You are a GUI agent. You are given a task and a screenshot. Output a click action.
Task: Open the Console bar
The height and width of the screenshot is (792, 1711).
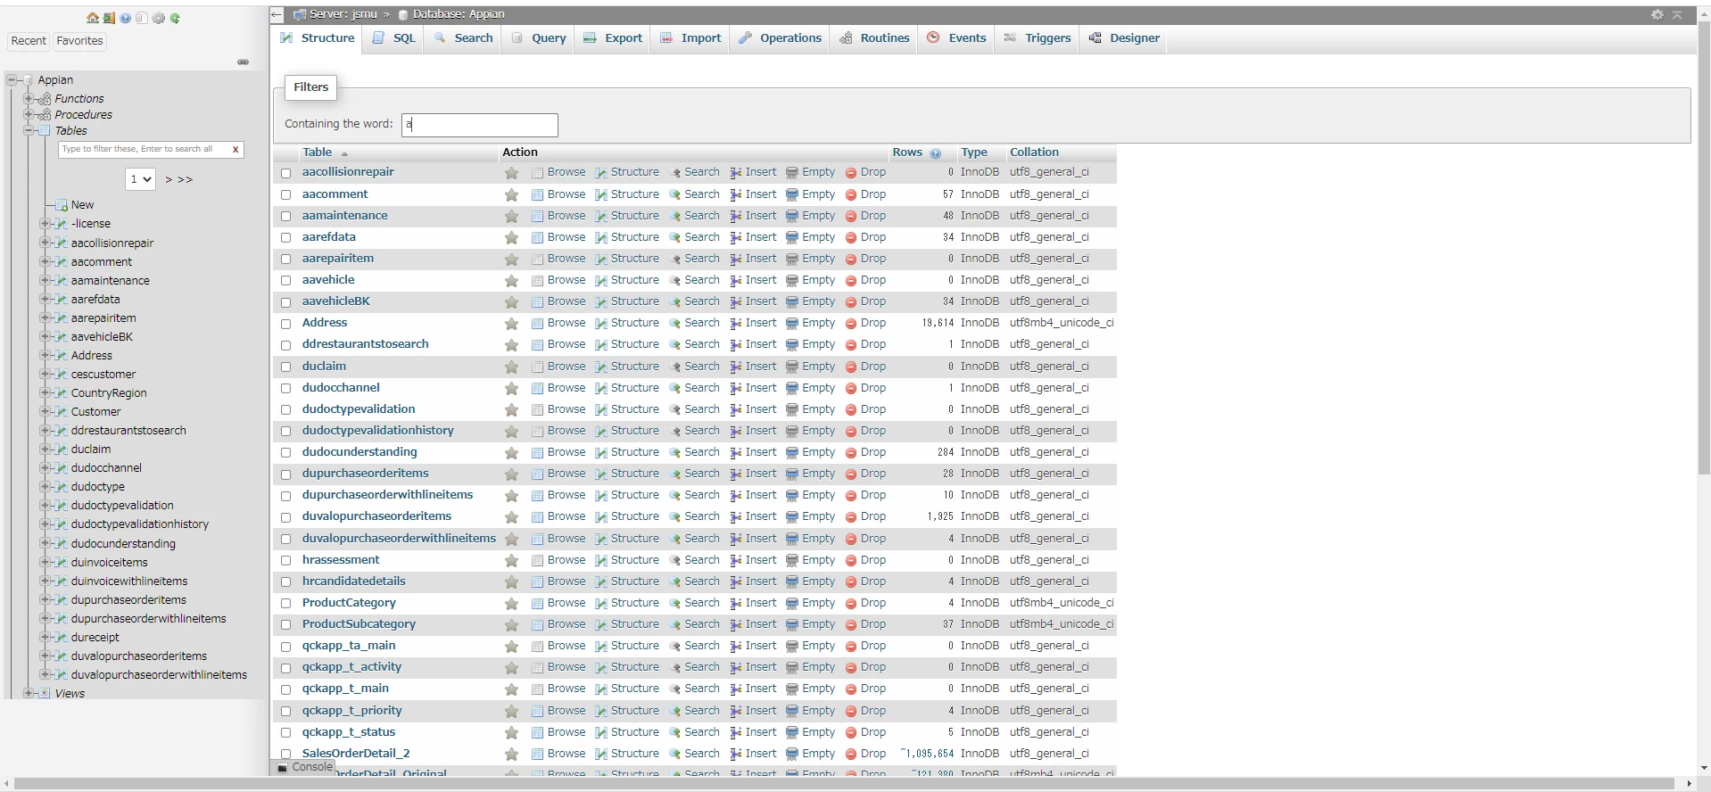pos(303,767)
